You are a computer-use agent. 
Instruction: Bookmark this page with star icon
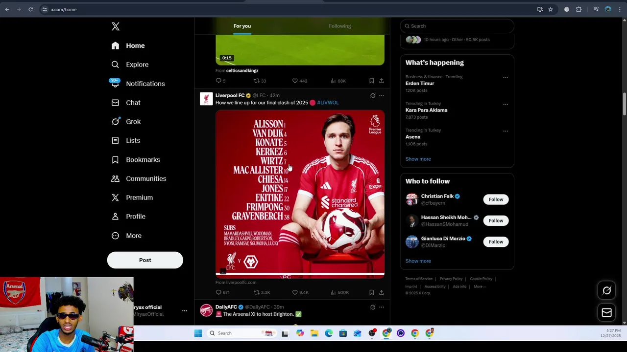[551, 9]
